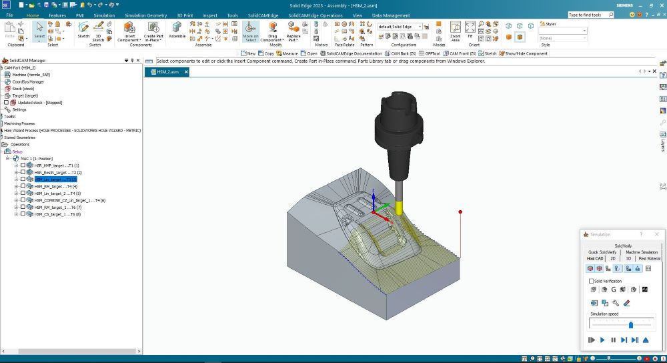Open the Machine (Hermle) node

[x=31, y=75]
